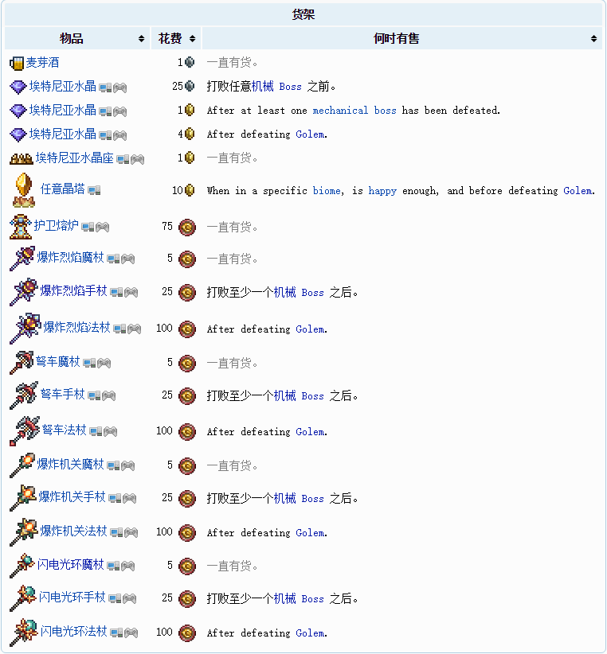Click the 爆炸烈焰手杖 cane icon

[24, 292]
